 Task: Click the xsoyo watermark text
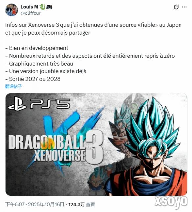[171, 201]
